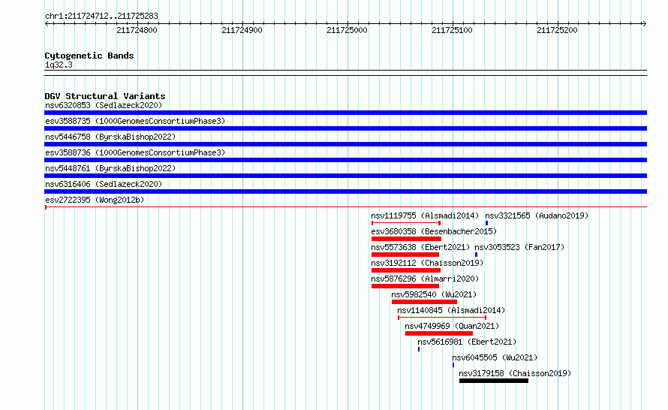Image resolution: width=668 pixels, height=410 pixels.
Task: Select the esv3680358 (Besenbacher2015) label
Action: pos(434,231)
